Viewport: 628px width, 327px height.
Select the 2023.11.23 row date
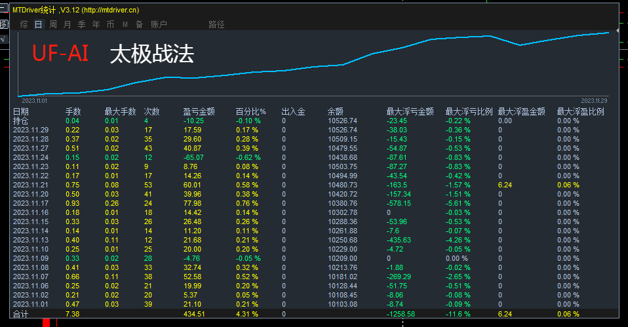(31, 167)
